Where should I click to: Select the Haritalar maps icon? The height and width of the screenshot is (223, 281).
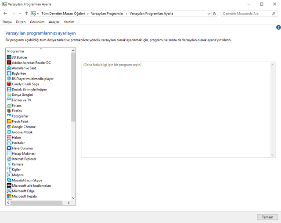9,143
